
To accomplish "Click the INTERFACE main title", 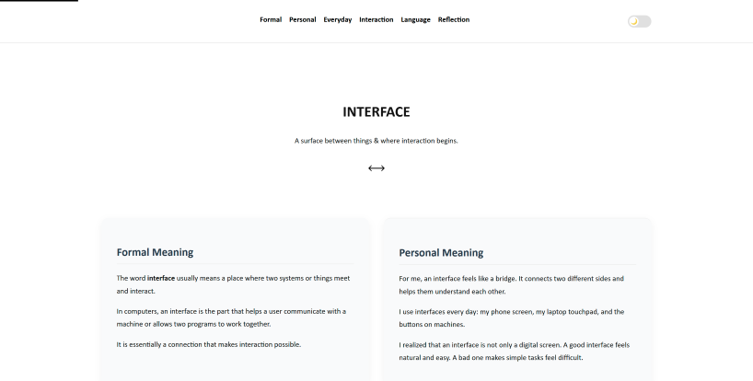I will point(376,112).
